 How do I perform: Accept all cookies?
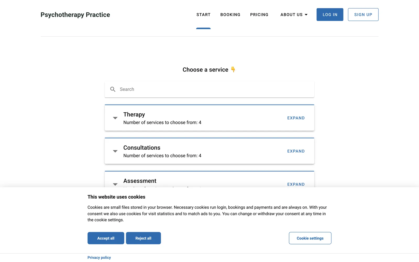(x=106, y=238)
